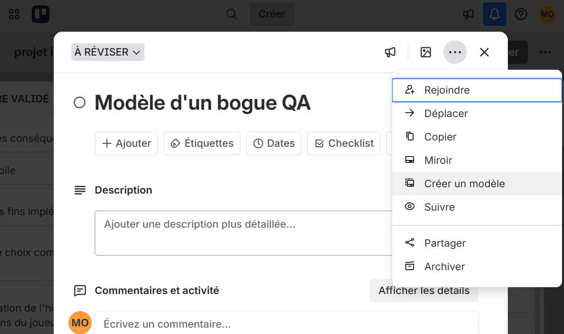Open the notifications bell

point(494,14)
